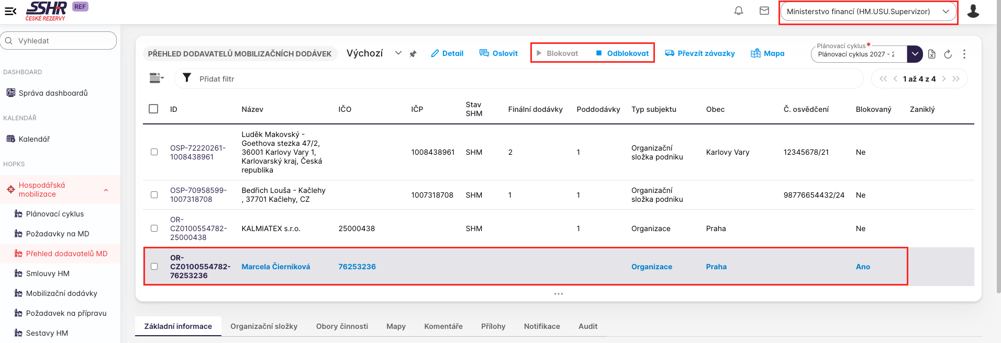
Task: Open the mail envelope icon
Action: point(764,11)
